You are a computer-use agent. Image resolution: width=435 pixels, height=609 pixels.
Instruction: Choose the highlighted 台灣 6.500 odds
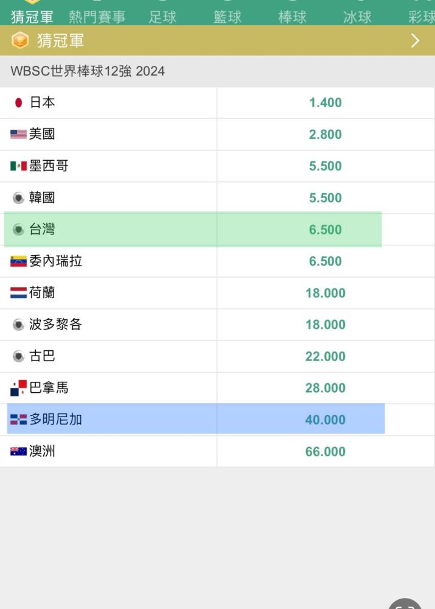[325, 230]
